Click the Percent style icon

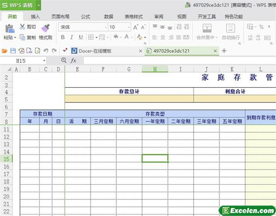[x=261, y=27]
